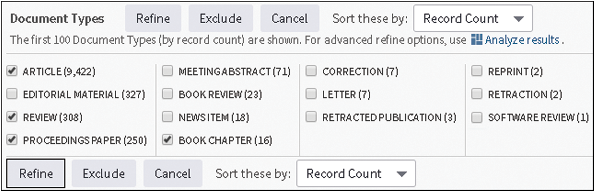Screen dimensions: 595x192
Task: Check the CORRECTION document type
Action: tap(312, 71)
